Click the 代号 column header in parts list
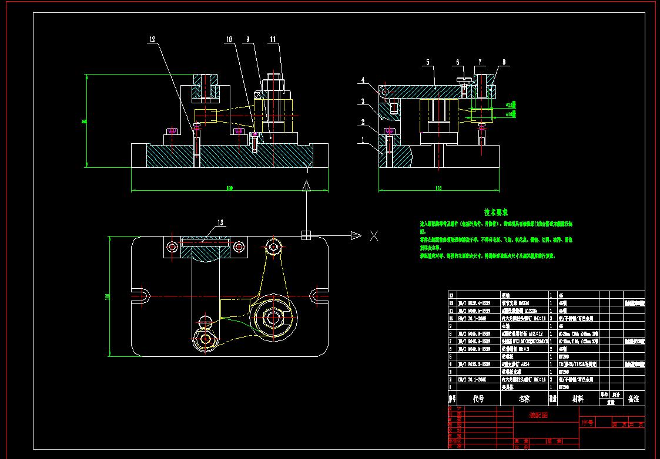Screen dimensions: 660x459 tap(478, 399)
